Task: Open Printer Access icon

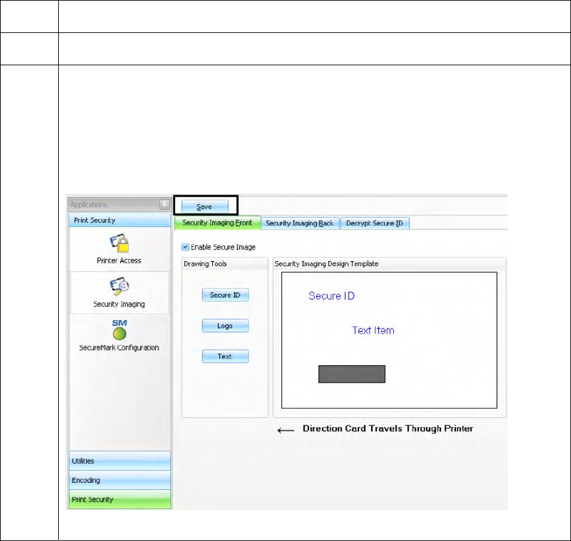Action: 119,243
